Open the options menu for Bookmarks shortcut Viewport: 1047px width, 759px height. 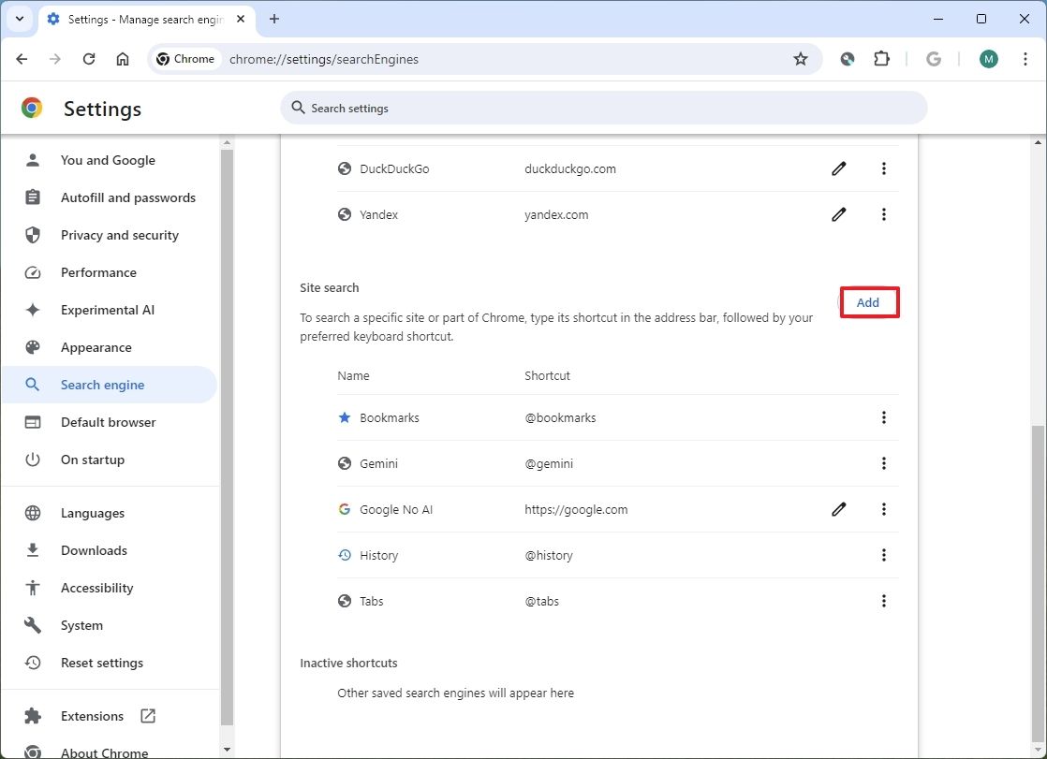(883, 417)
